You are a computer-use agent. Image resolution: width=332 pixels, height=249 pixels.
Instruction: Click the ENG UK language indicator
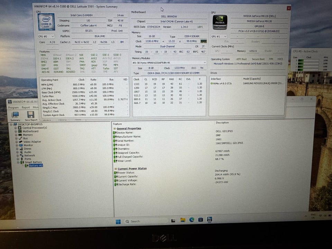(313, 216)
